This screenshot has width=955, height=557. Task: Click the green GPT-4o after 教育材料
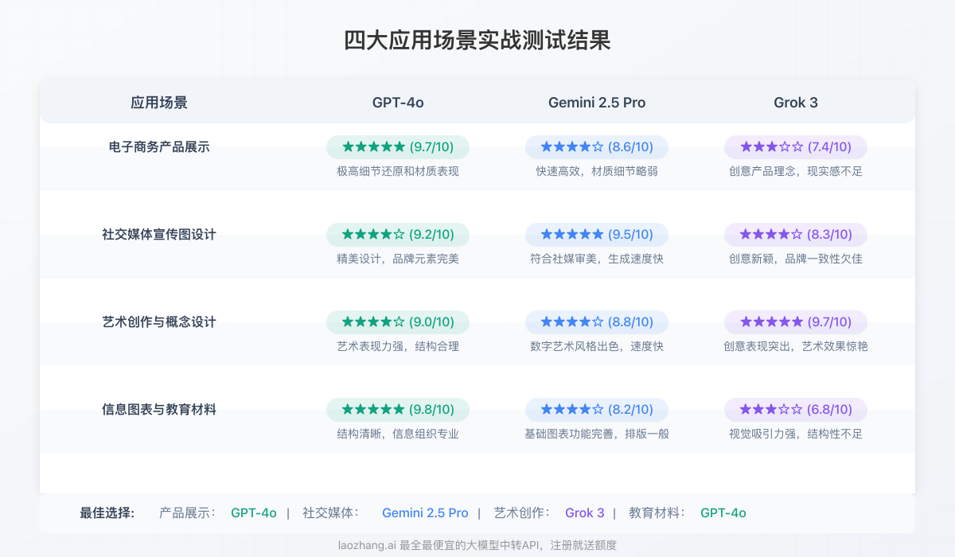tap(723, 512)
